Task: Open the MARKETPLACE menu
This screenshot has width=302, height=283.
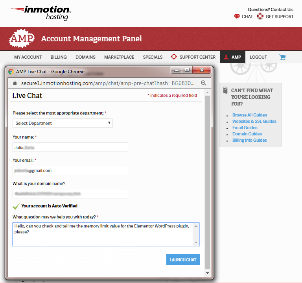Action: (119, 57)
